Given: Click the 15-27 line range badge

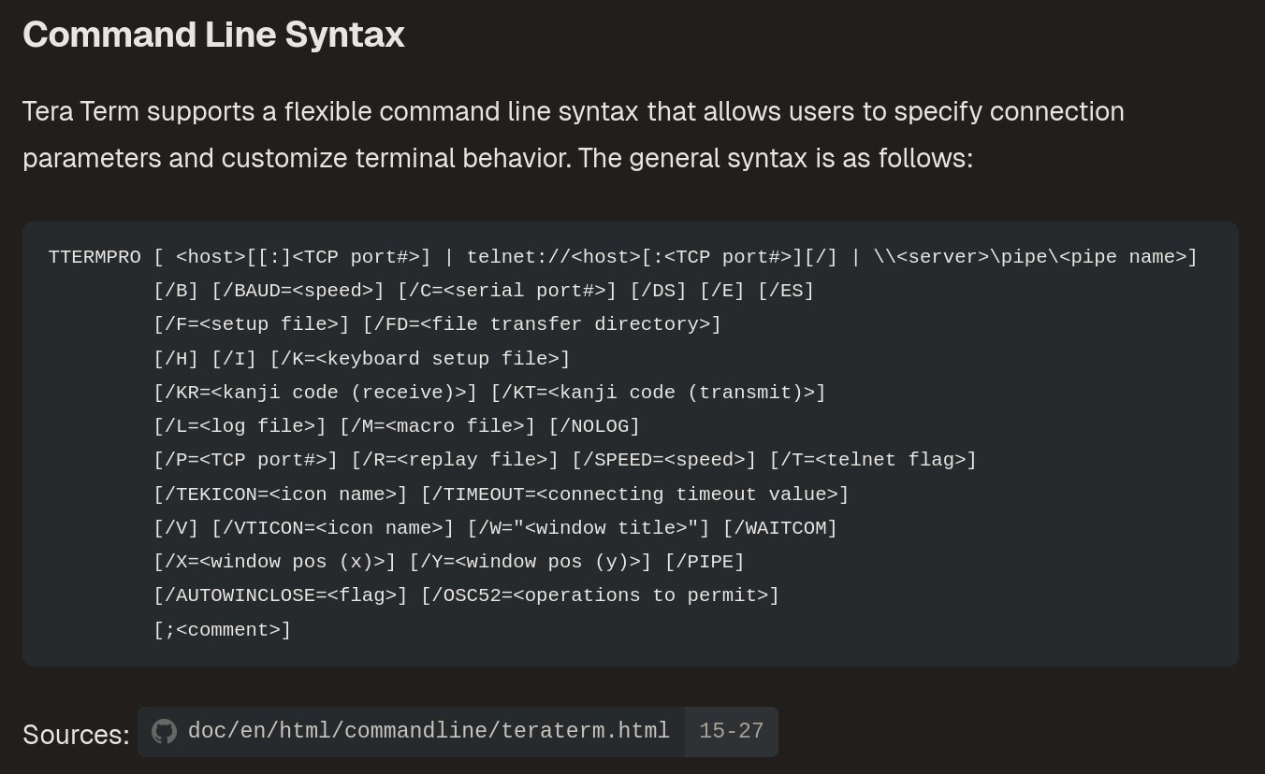Looking at the screenshot, I should (731, 731).
